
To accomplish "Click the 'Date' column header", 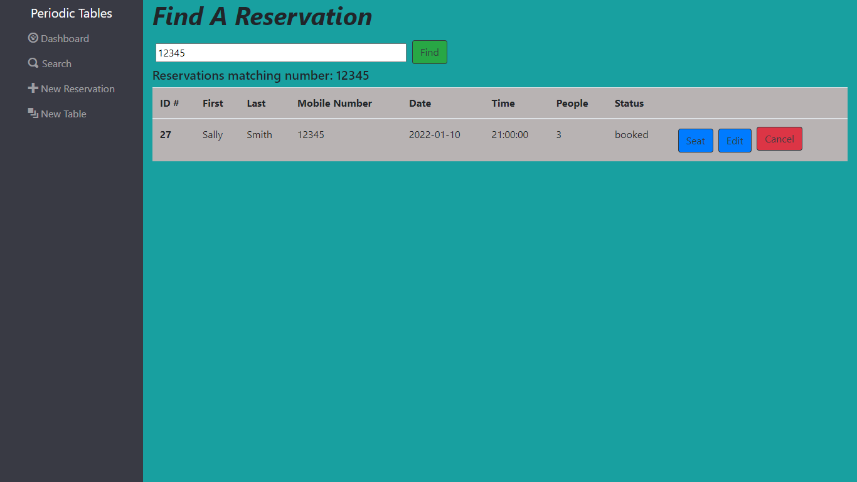I will pyautogui.click(x=420, y=104).
